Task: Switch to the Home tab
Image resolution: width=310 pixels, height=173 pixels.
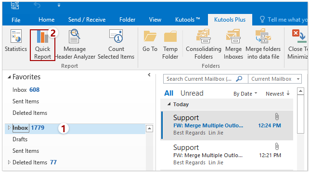Action: click(x=47, y=20)
